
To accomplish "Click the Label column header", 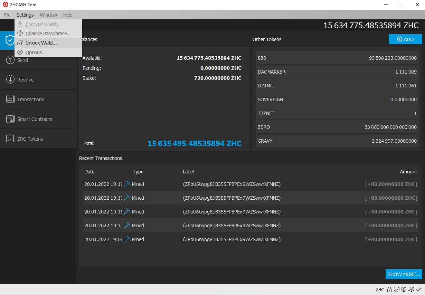I will (188, 172).
